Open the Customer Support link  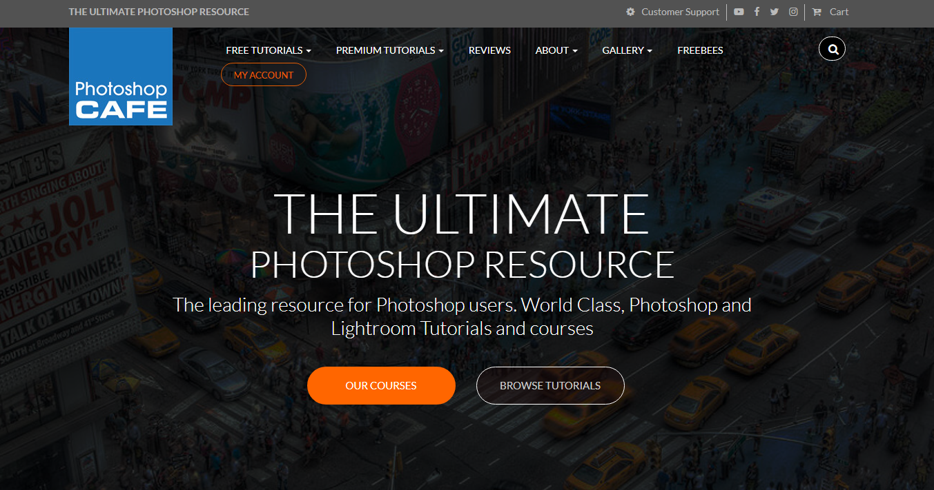coord(680,12)
